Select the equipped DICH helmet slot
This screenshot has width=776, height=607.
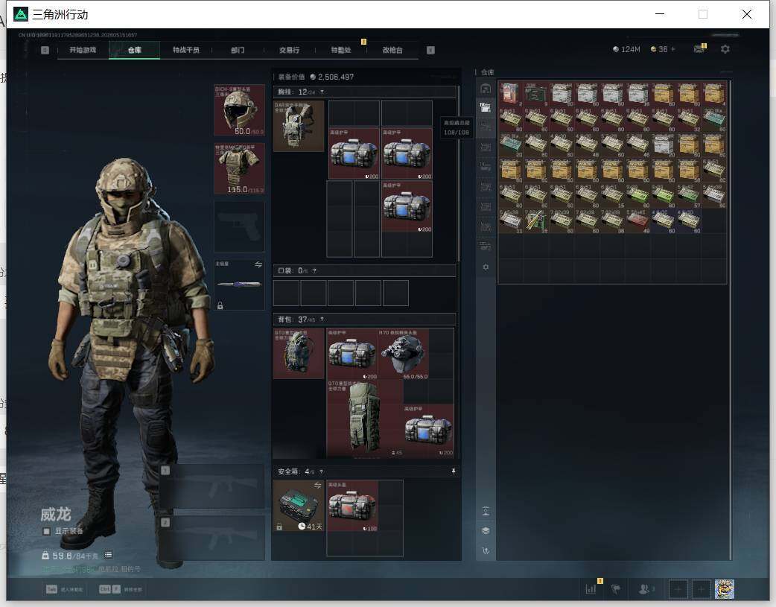click(239, 110)
